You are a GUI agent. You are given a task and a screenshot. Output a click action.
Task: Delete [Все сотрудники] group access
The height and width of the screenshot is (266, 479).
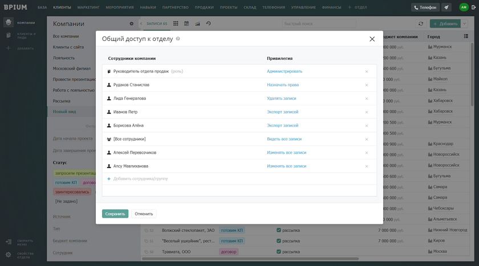(x=366, y=140)
